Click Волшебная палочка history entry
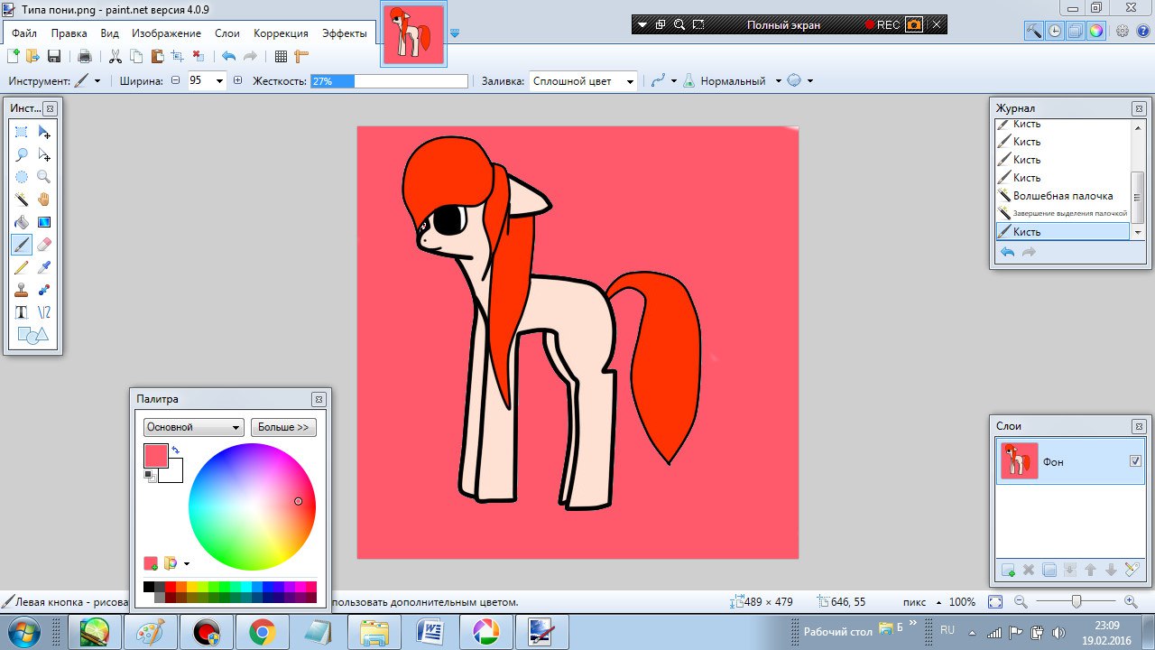Image resolution: width=1155 pixels, height=650 pixels. (x=1063, y=196)
